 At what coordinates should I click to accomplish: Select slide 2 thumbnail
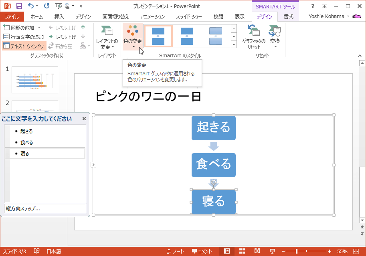coord(35,107)
